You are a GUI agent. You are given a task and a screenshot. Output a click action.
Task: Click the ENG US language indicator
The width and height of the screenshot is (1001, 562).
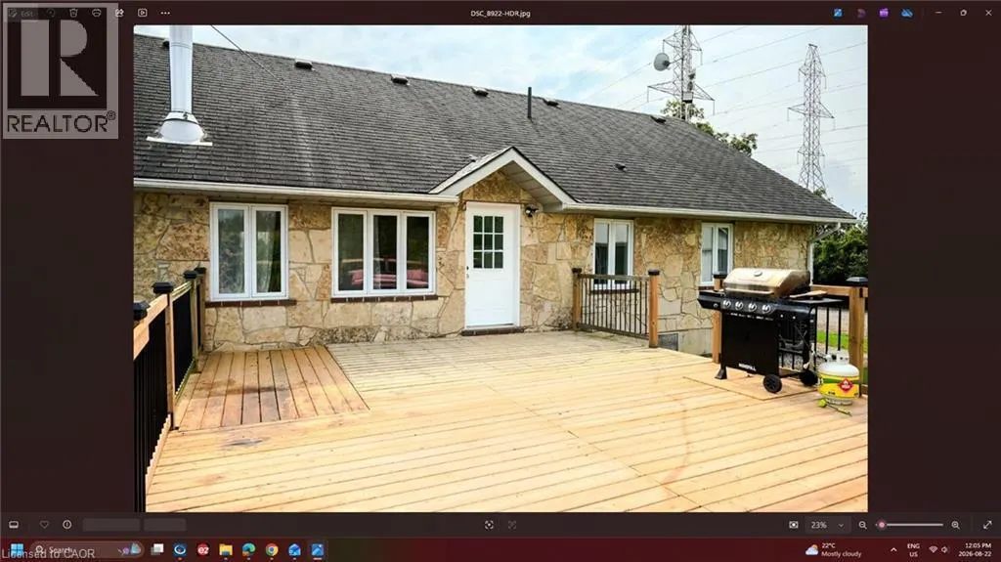coord(914,550)
